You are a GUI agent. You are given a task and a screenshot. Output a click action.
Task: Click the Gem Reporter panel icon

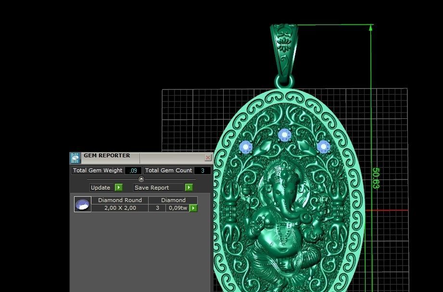[x=75, y=158]
